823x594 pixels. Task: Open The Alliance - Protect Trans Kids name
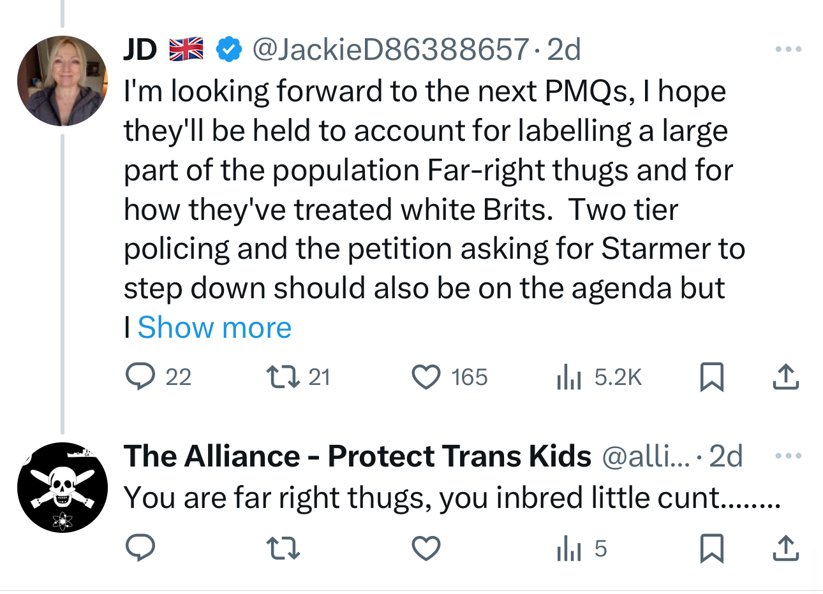(357, 456)
